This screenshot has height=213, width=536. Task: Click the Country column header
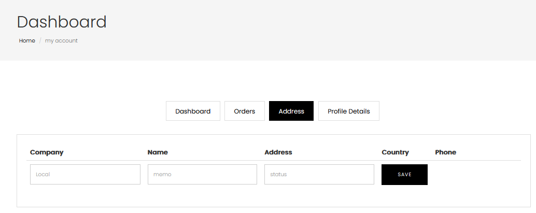pos(395,152)
